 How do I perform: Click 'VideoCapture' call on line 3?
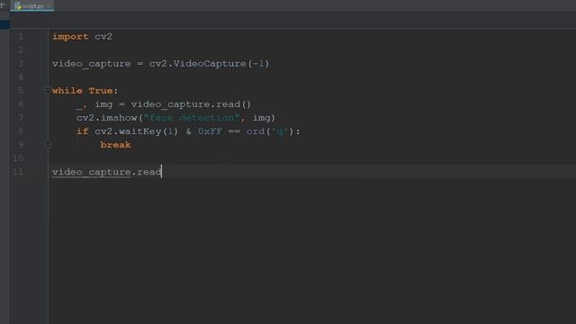[x=210, y=64]
